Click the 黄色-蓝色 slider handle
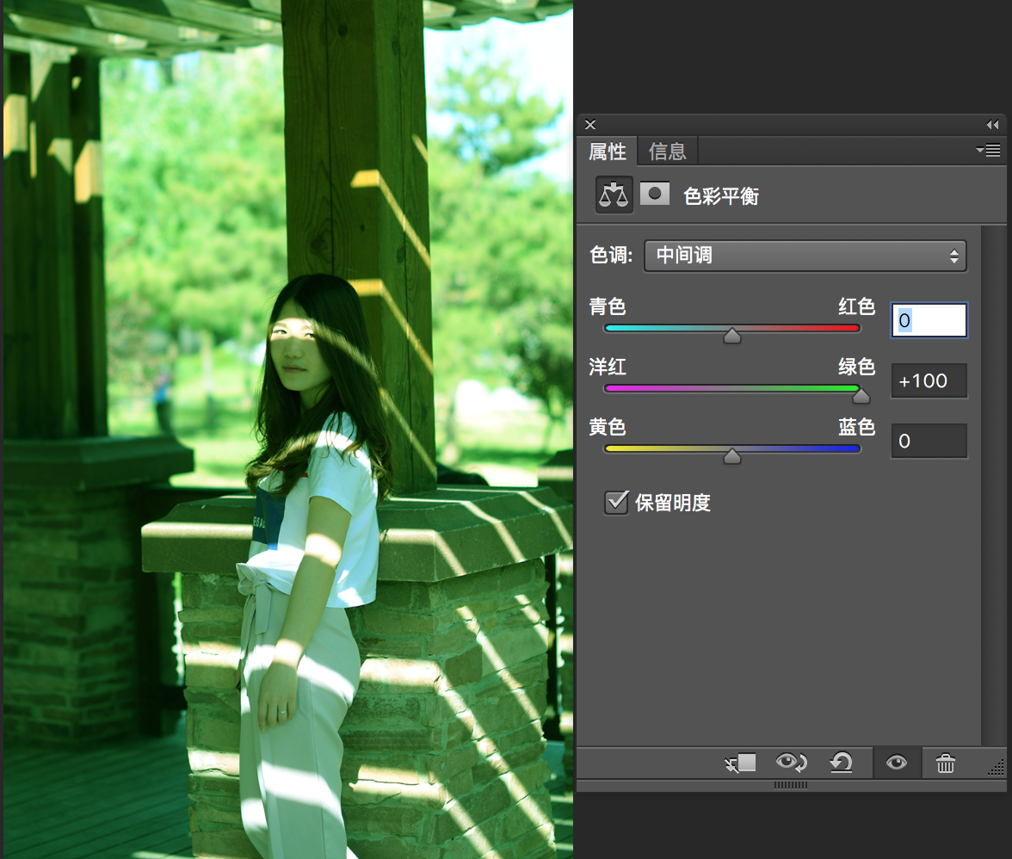The width and height of the screenshot is (1012, 859). coord(731,456)
